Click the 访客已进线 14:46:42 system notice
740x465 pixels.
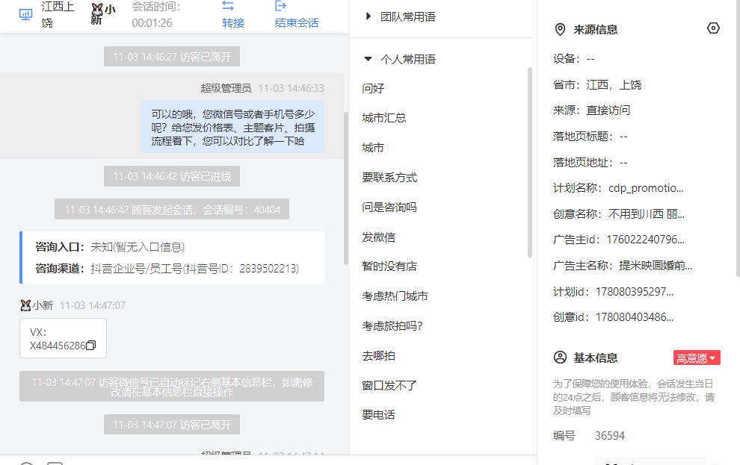pyautogui.click(x=172, y=176)
